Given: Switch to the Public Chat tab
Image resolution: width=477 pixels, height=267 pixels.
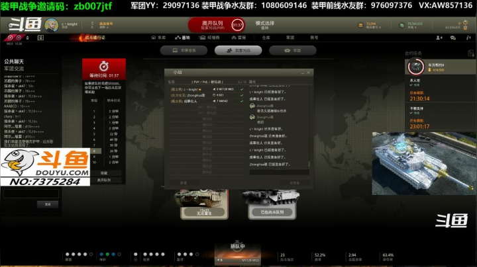Looking at the screenshot, I should click(14, 61).
